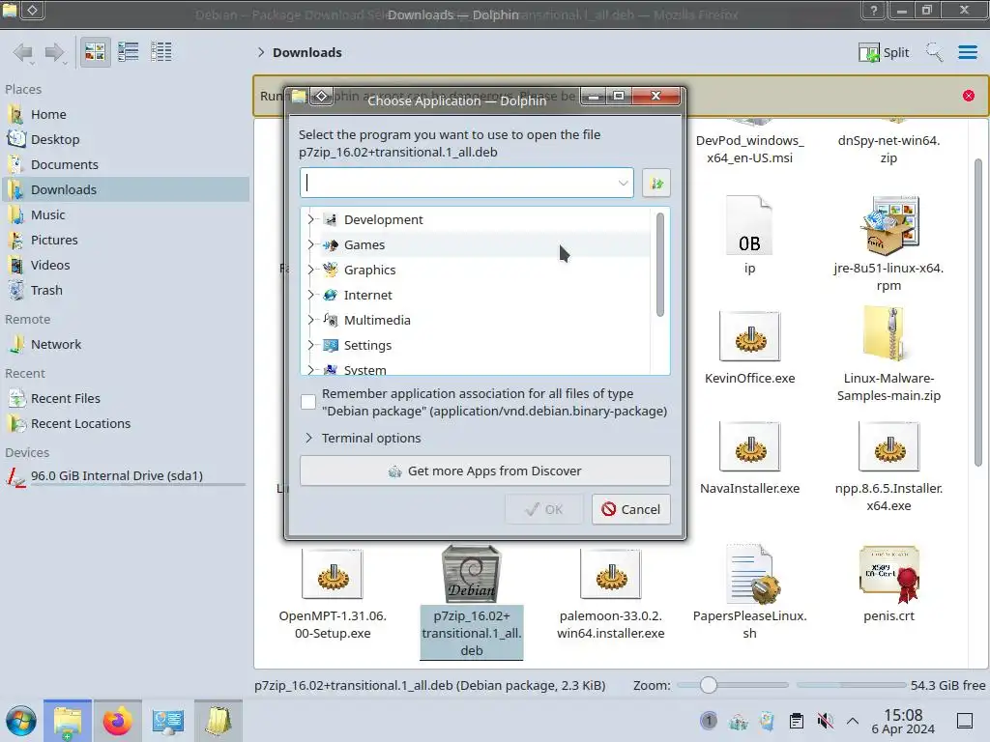Select NavaInstaller.exe file
The width and height of the screenshot is (990, 742).
pos(749,457)
